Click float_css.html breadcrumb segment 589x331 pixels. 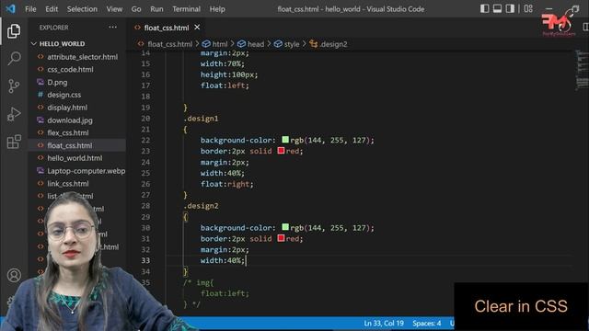coord(169,44)
